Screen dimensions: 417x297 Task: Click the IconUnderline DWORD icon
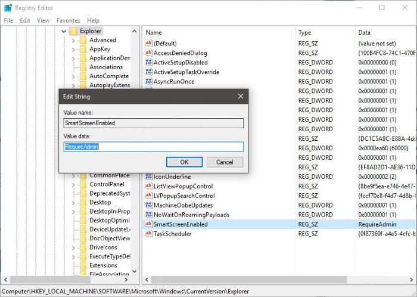click(149, 177)
